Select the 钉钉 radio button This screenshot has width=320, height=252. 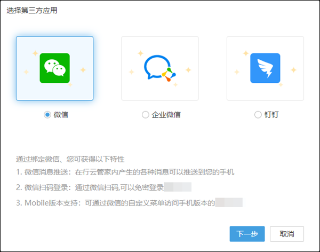(x=258, y=115)
